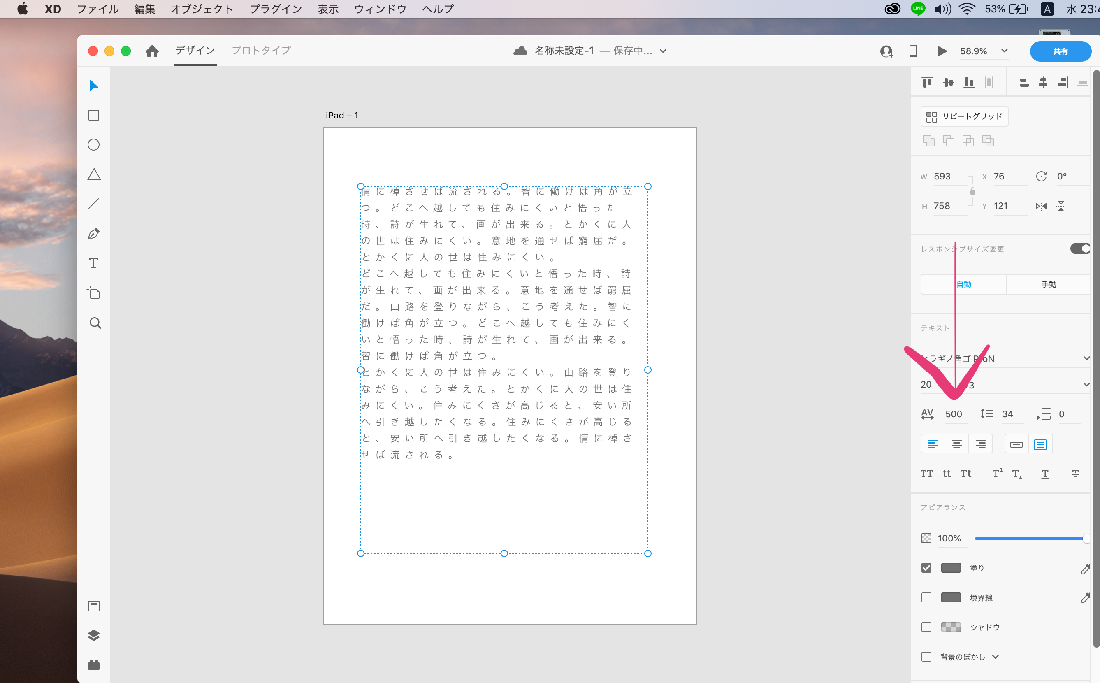The height and width of the screenshot is (683, 1100).
Task: Enable the 境界線 border checkbox
Action: pos(926,597)
